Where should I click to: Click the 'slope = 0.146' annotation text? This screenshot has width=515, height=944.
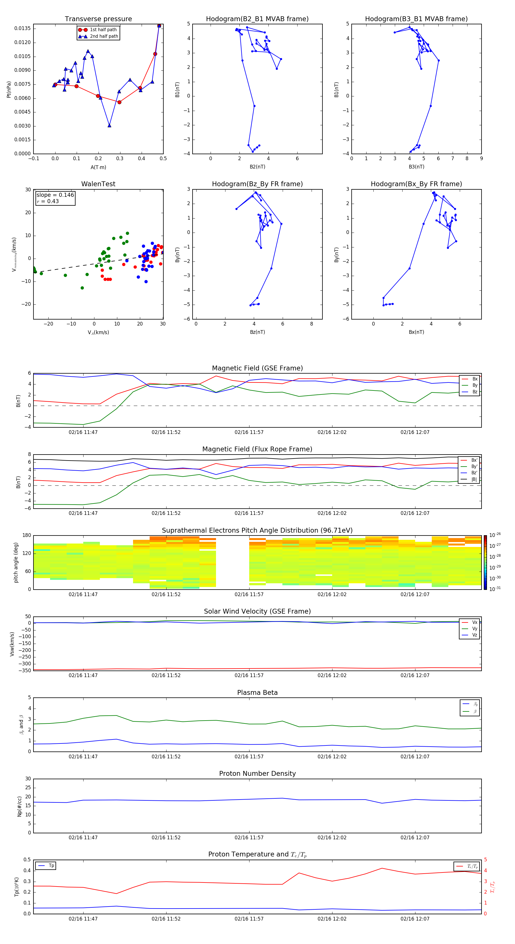55,195
